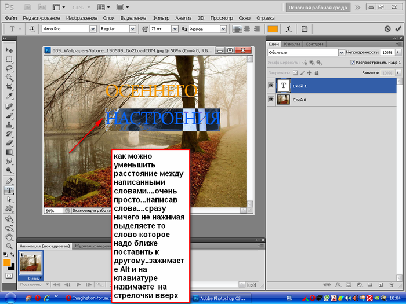Open the Изображение menu
This screenshot has height=304, width=406.
(x=82, y=18)
